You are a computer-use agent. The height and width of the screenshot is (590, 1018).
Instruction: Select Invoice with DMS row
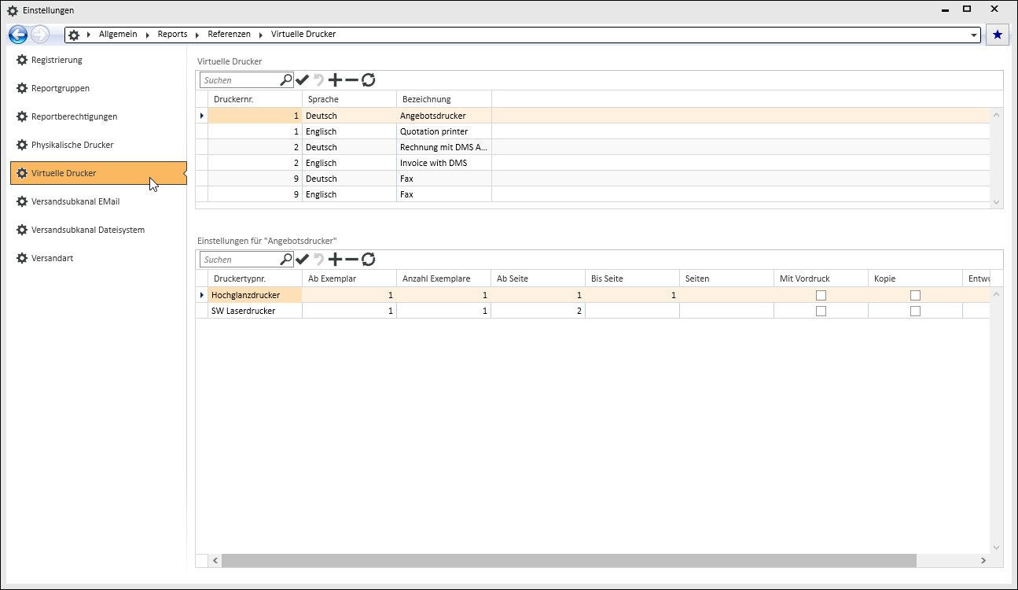click(593, 163)
